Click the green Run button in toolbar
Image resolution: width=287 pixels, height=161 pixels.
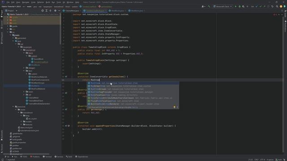235,6
